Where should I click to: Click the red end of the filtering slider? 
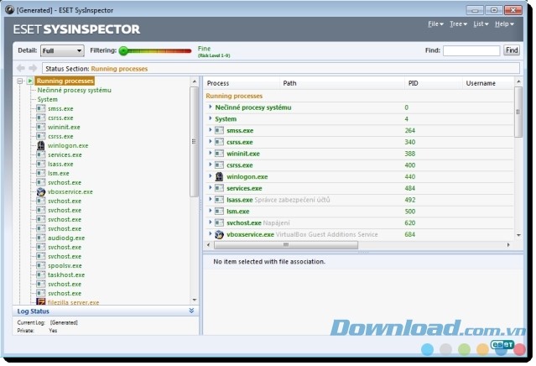pyautogui.click(x=187, y=51)
